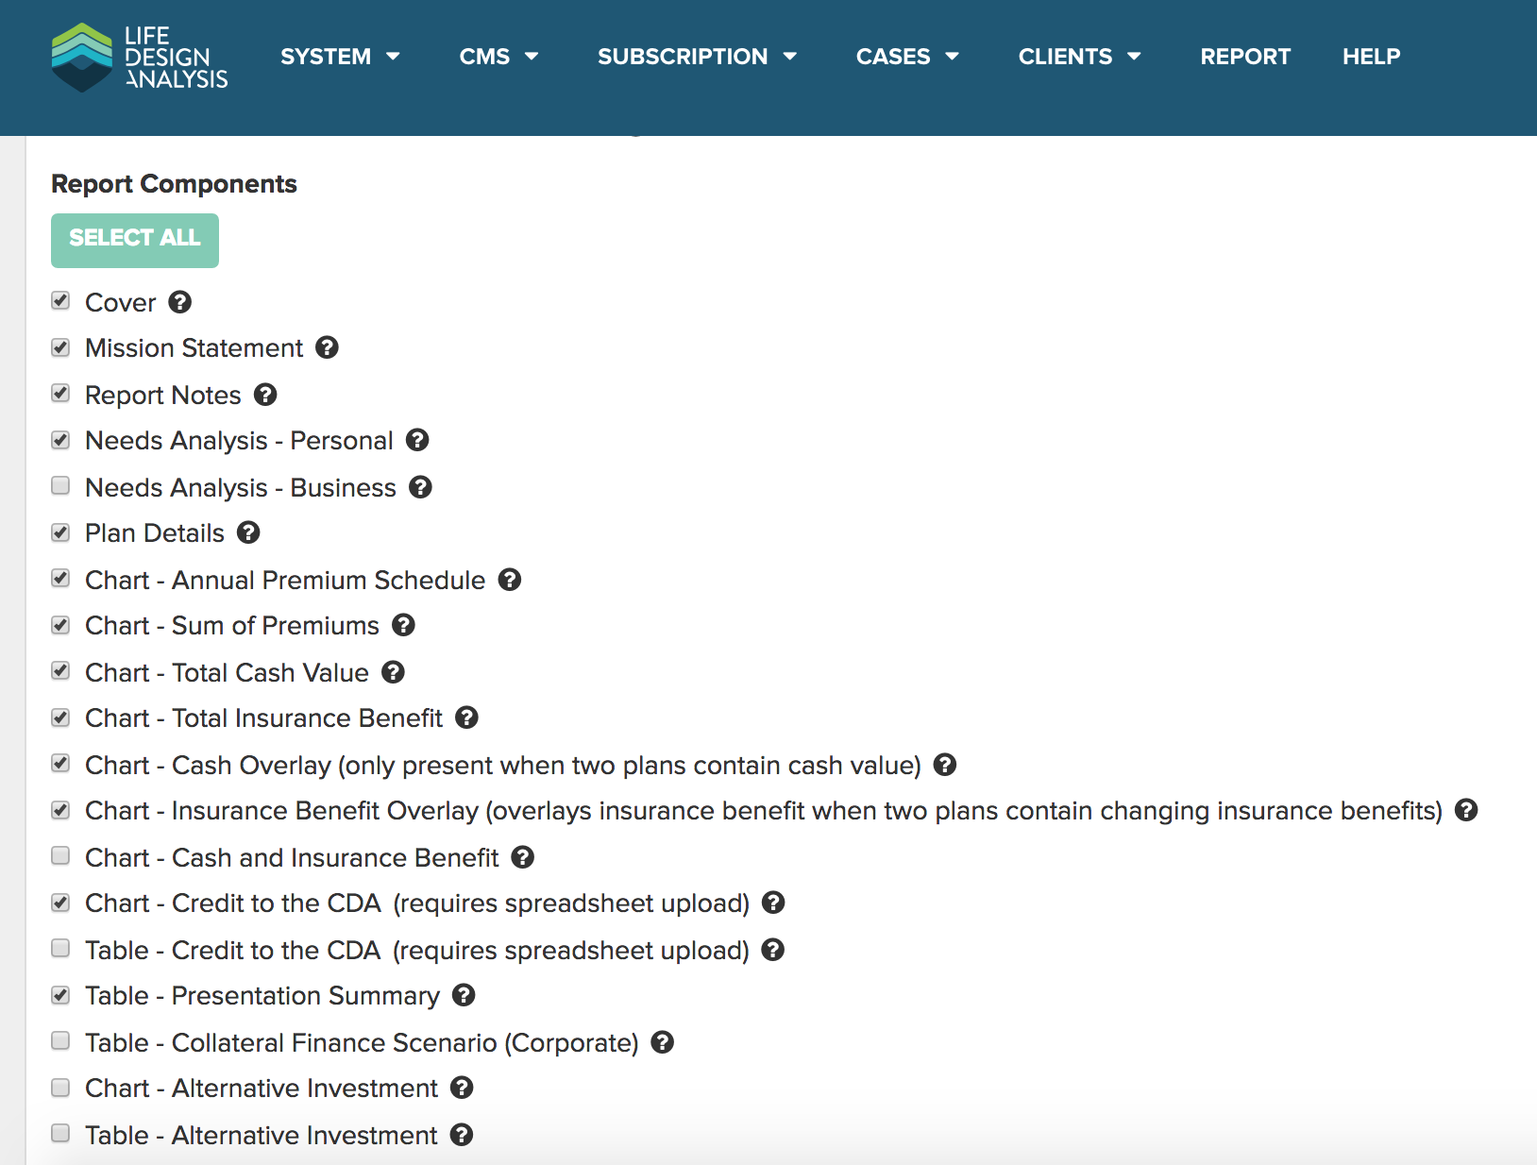Image resolution: width=1537 pixels, height=1165 pixels.
Task: Toggle Needs Analysis - Personal checkbox
Action: (60, 440)
